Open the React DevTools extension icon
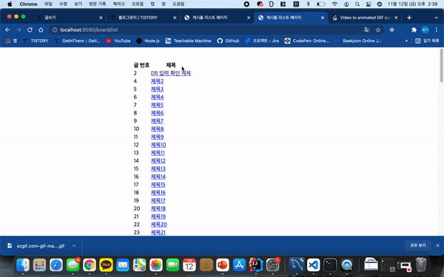 point(392,30)
